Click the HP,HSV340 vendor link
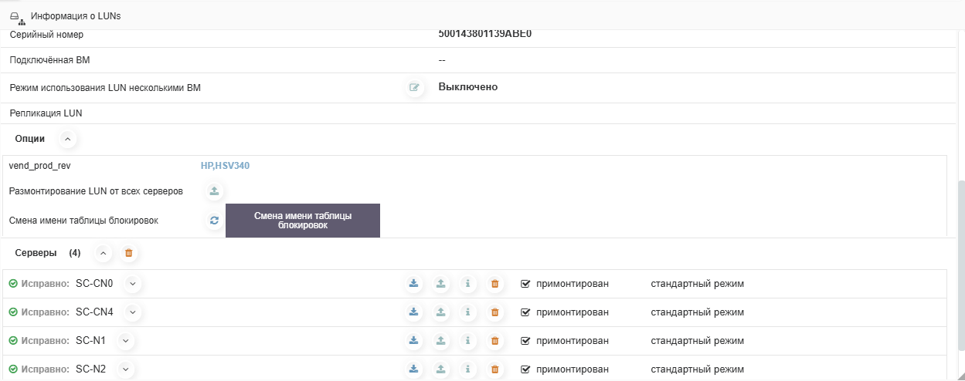This screenshot has width=965, height=381. [x=225, y=166]
